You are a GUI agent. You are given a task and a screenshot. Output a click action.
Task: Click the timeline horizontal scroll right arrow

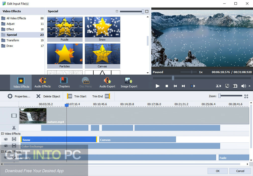coord(247,164)
